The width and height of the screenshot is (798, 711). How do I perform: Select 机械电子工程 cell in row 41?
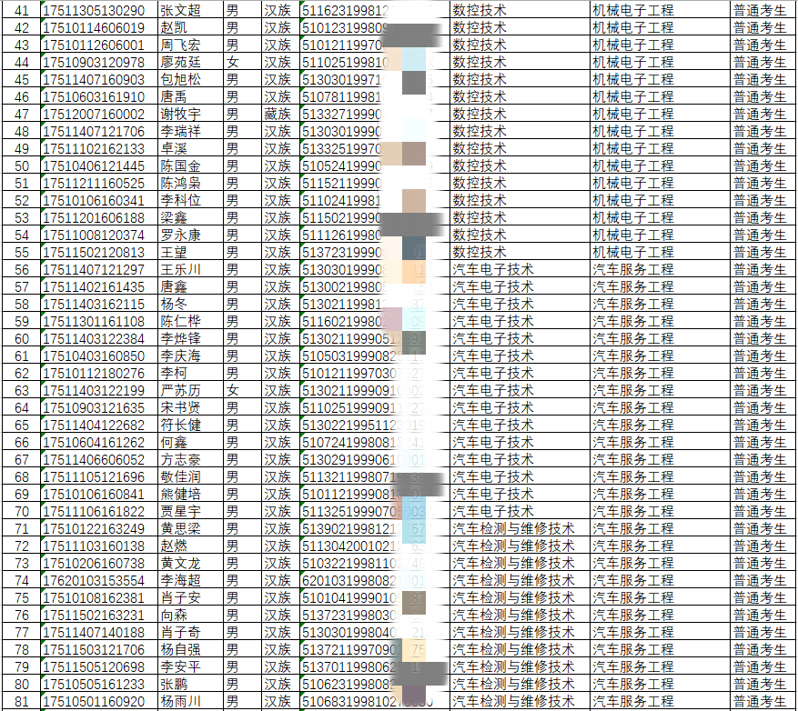click(633, 11)
